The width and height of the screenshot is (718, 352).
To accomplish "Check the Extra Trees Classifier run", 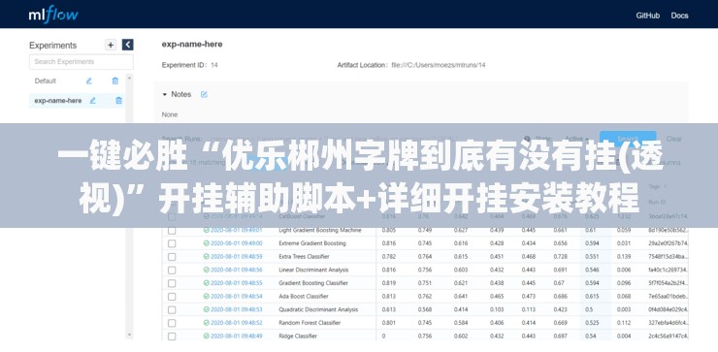I will [x=172, y=257].
